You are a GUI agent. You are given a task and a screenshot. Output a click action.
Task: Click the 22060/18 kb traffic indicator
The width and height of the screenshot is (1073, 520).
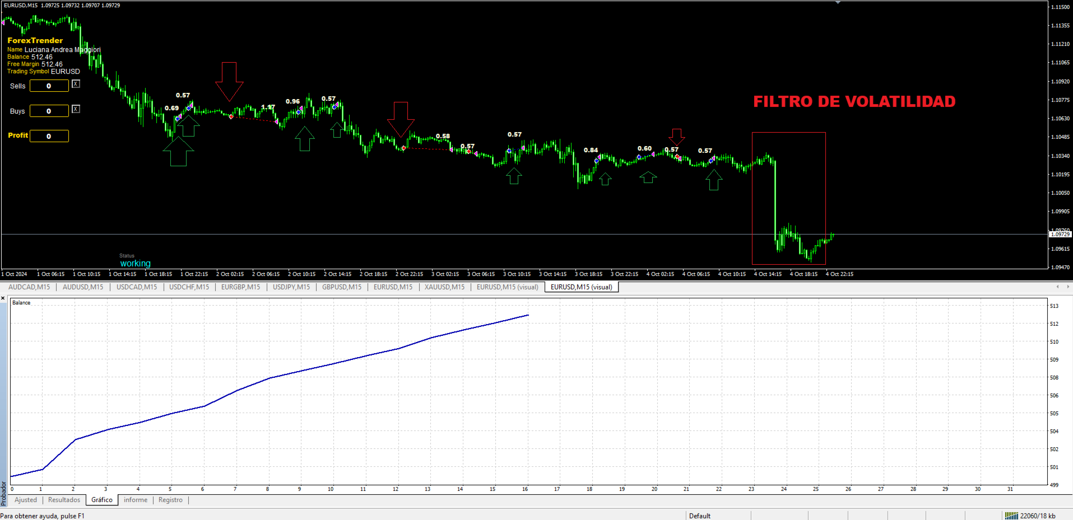(x=1038, y=516)
